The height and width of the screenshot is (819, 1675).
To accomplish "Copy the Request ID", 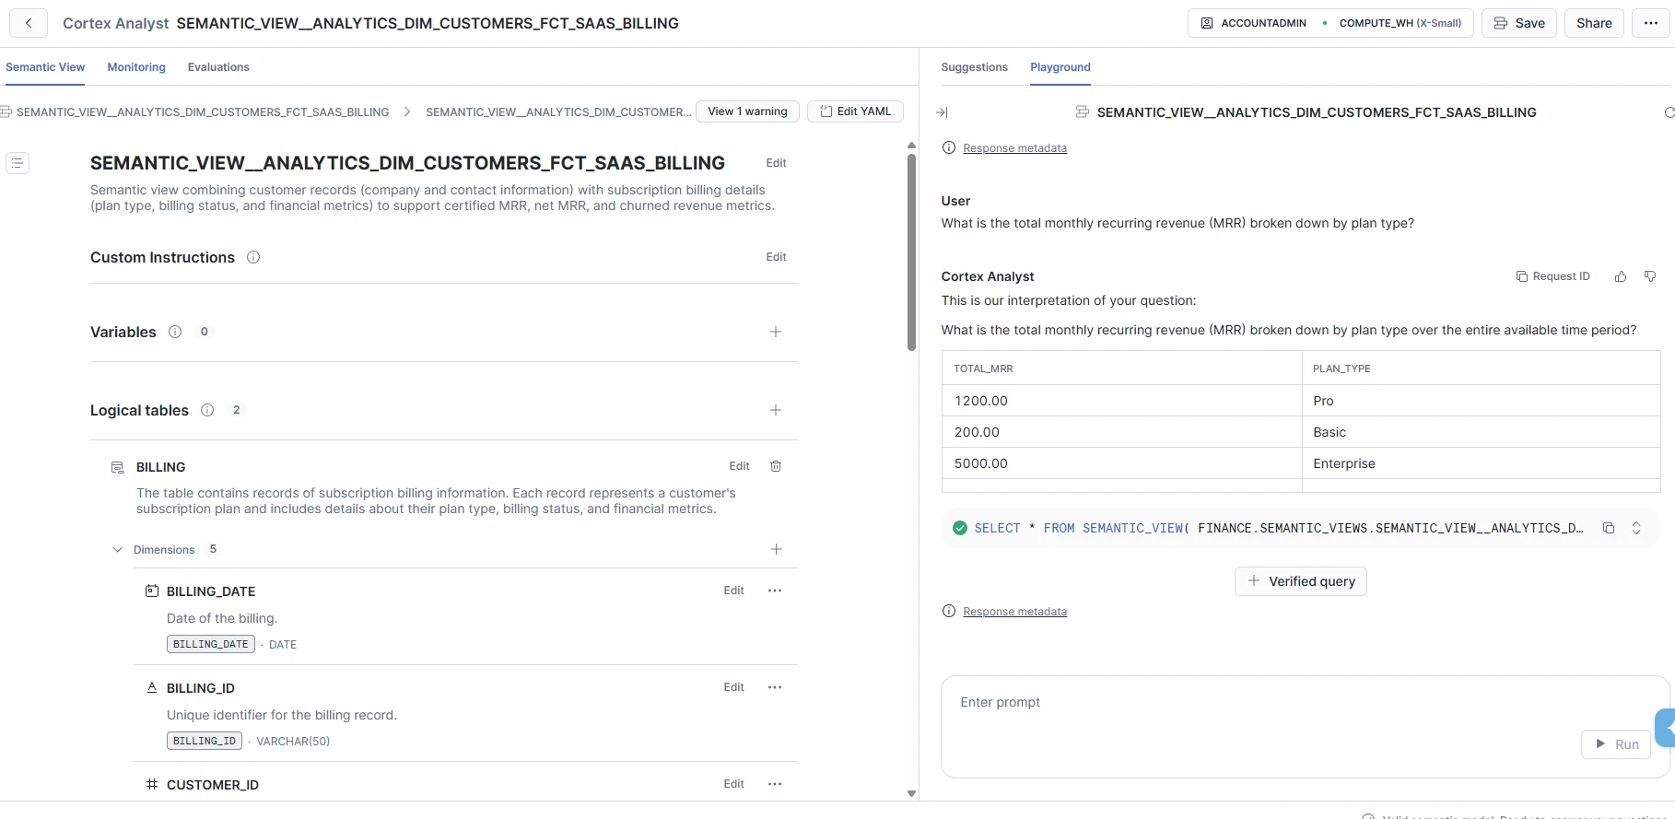I will click(x=1552, y=276).
